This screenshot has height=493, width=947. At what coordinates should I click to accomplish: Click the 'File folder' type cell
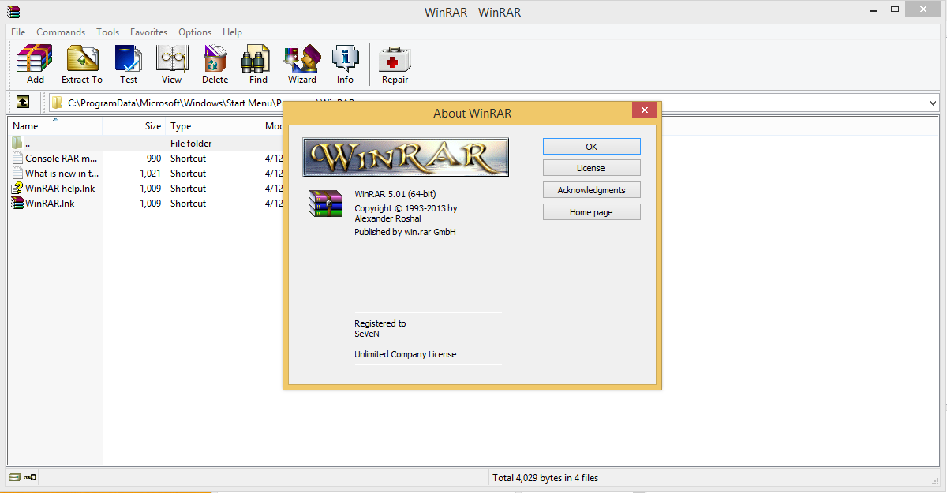[191, 144]
